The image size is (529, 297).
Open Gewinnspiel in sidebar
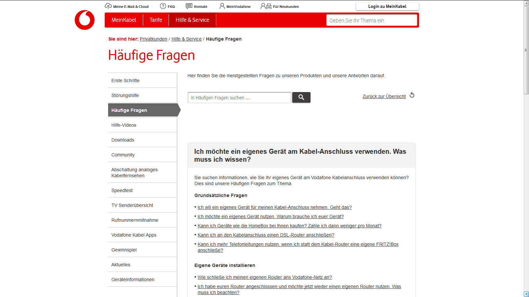coord(142,250)
